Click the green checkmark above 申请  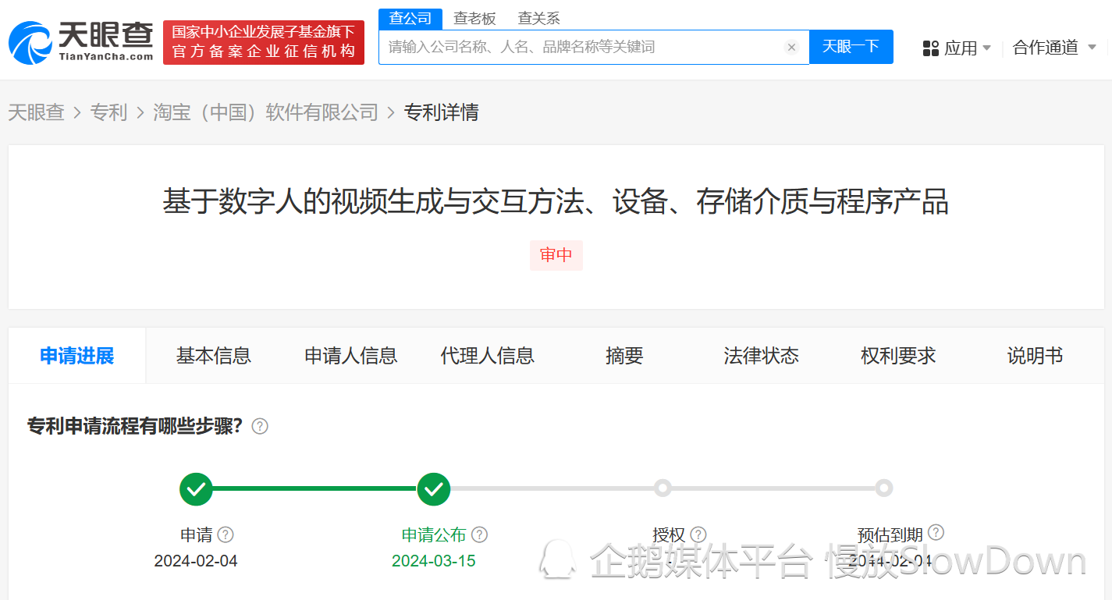(196, 489)
